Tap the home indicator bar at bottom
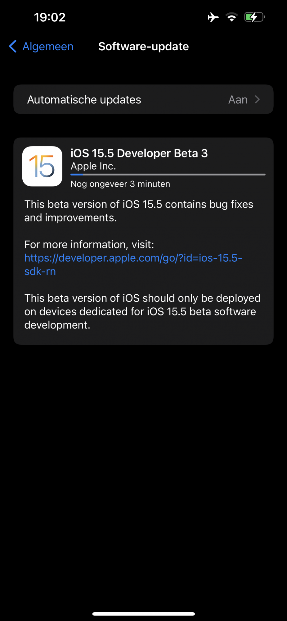 [143, 614]
